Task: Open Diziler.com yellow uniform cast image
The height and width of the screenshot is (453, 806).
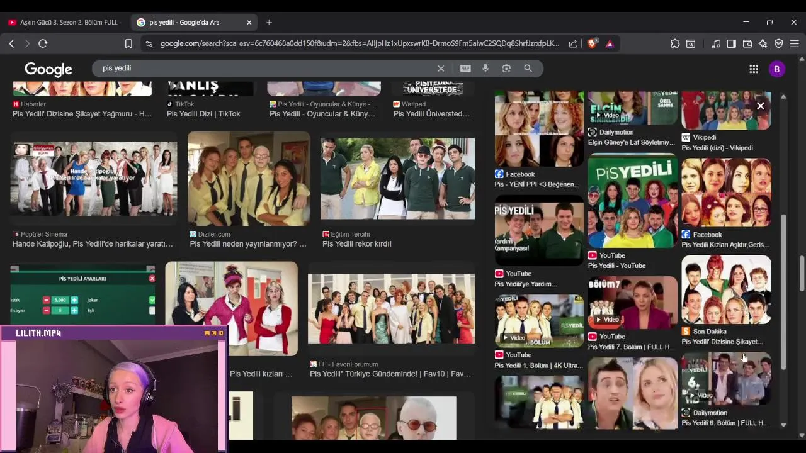Action: pyautogui.click(x=249, y=179)
